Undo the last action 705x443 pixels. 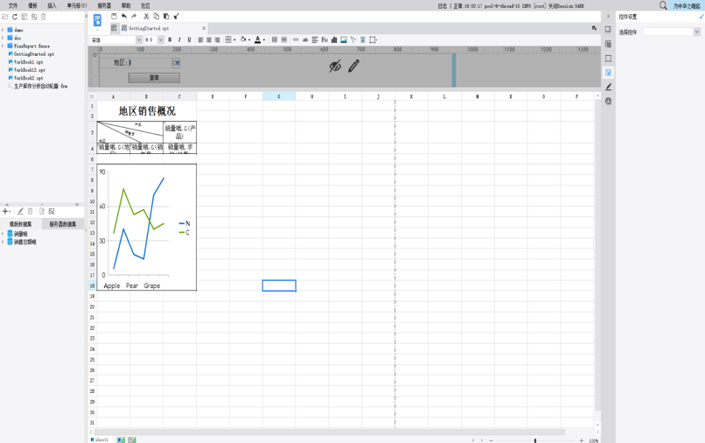(124, 17)
